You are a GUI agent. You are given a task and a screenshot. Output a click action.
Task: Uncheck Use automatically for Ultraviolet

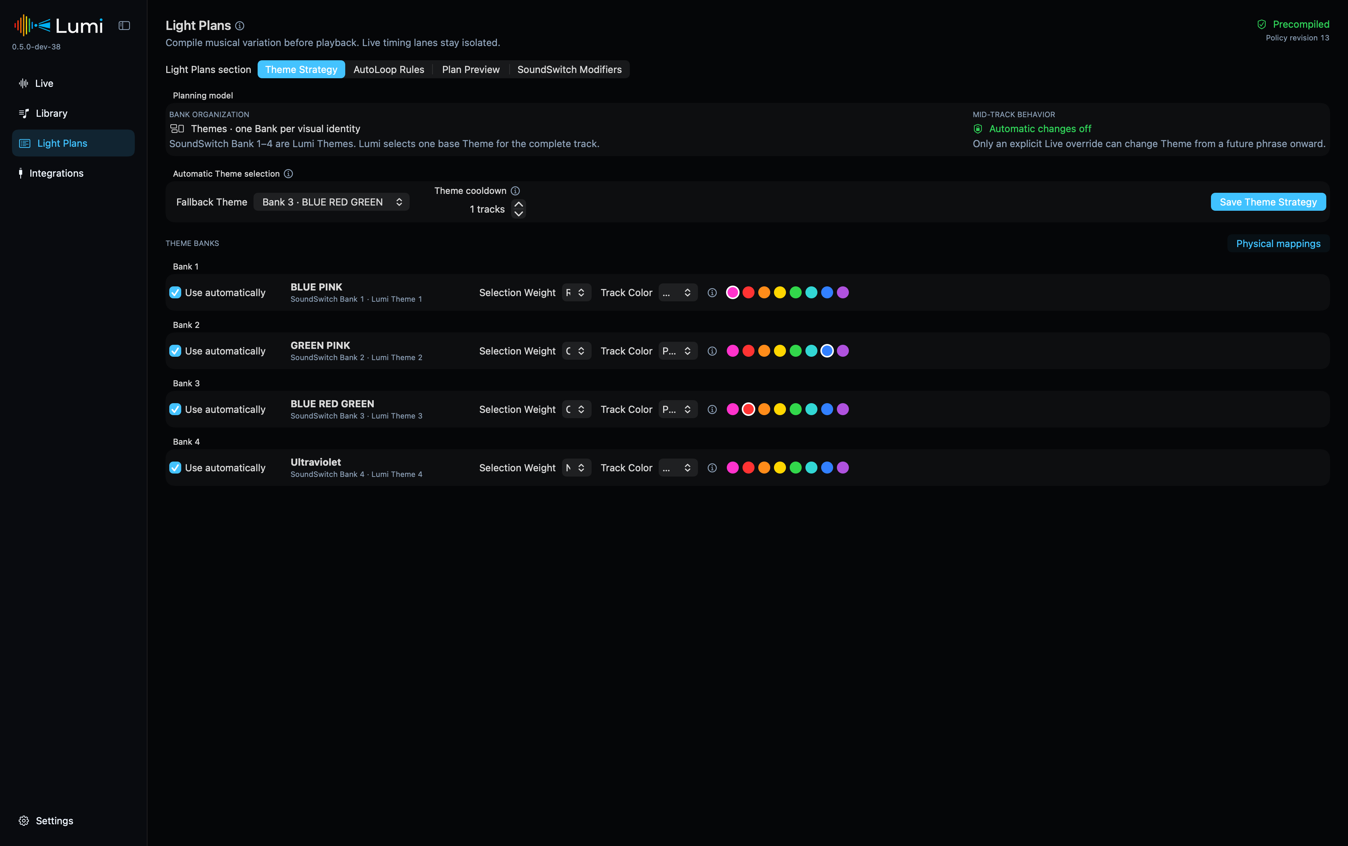click(175, 468)
